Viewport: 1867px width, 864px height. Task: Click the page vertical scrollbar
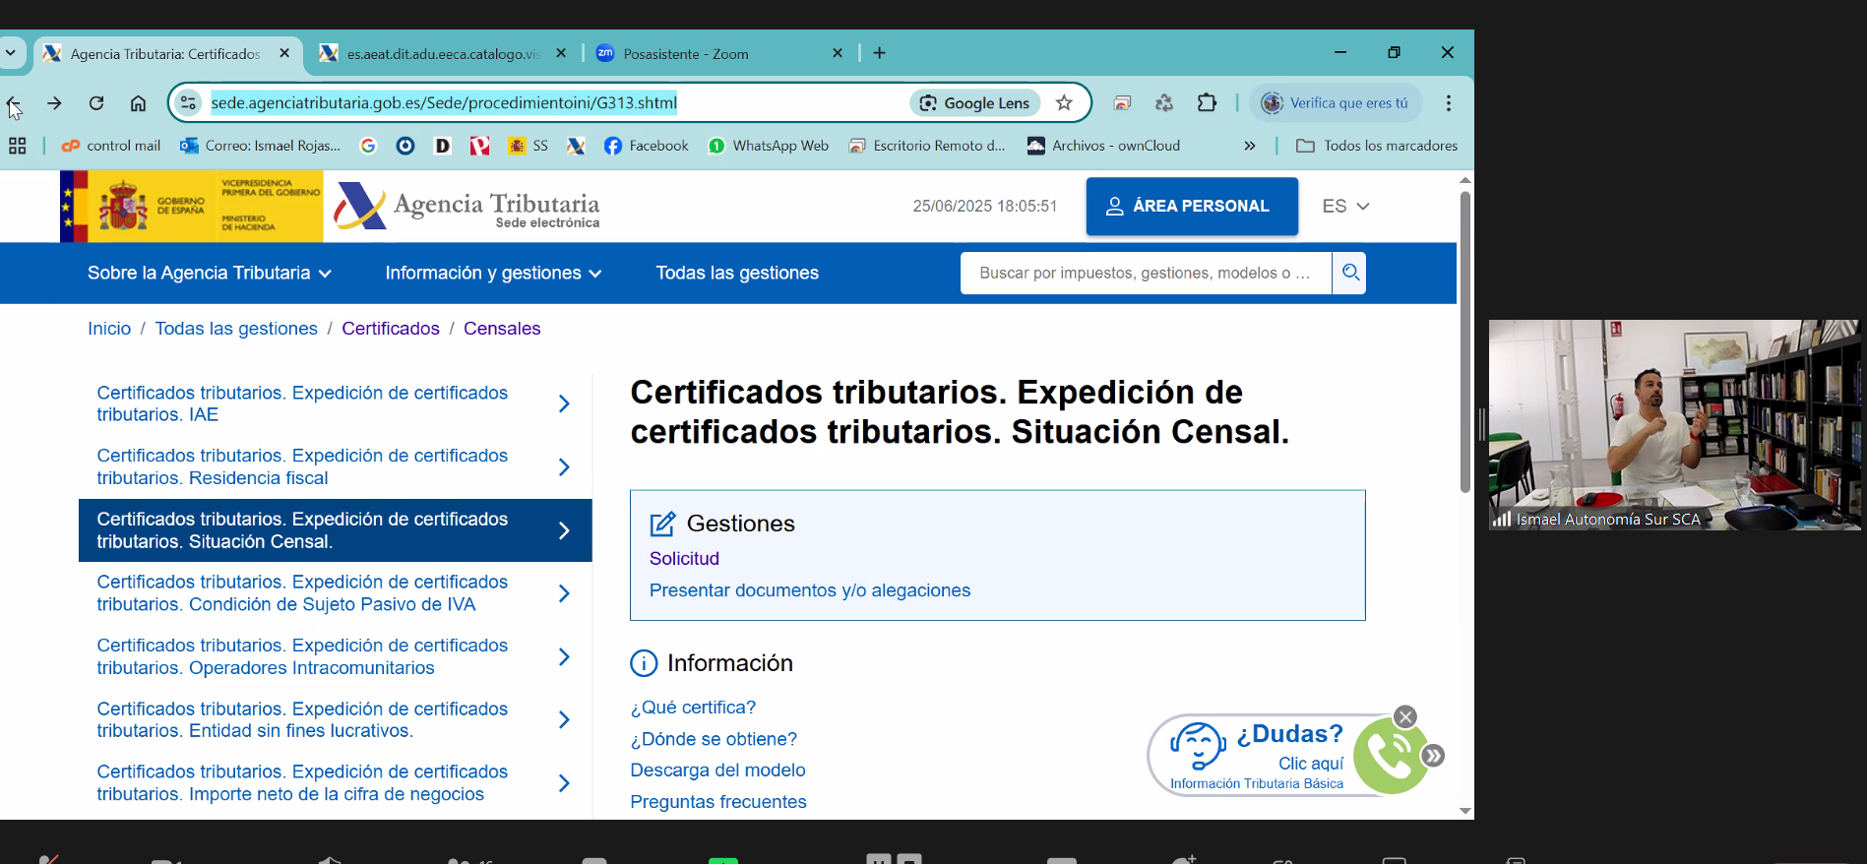click(x=1465, y=341)
